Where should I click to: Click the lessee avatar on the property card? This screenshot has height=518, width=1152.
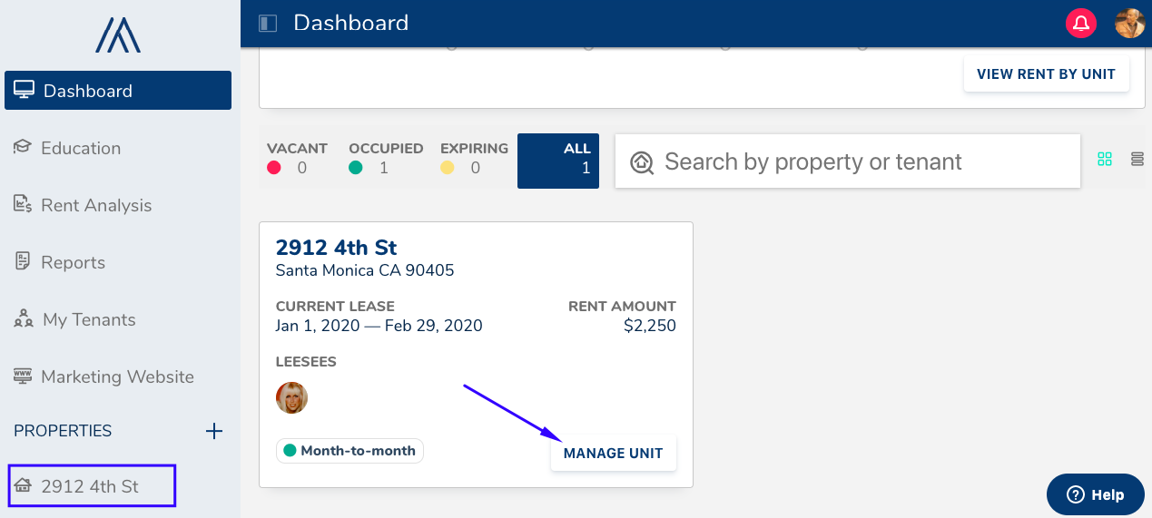292,397
